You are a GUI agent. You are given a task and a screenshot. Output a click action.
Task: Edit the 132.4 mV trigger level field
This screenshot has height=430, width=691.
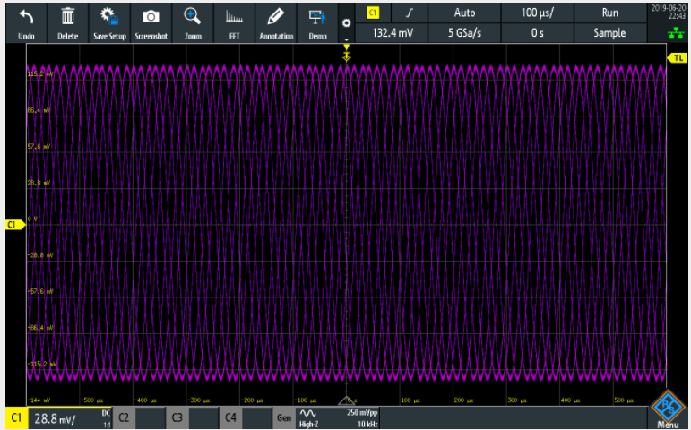pyautogui.click(x=393, y=33)
